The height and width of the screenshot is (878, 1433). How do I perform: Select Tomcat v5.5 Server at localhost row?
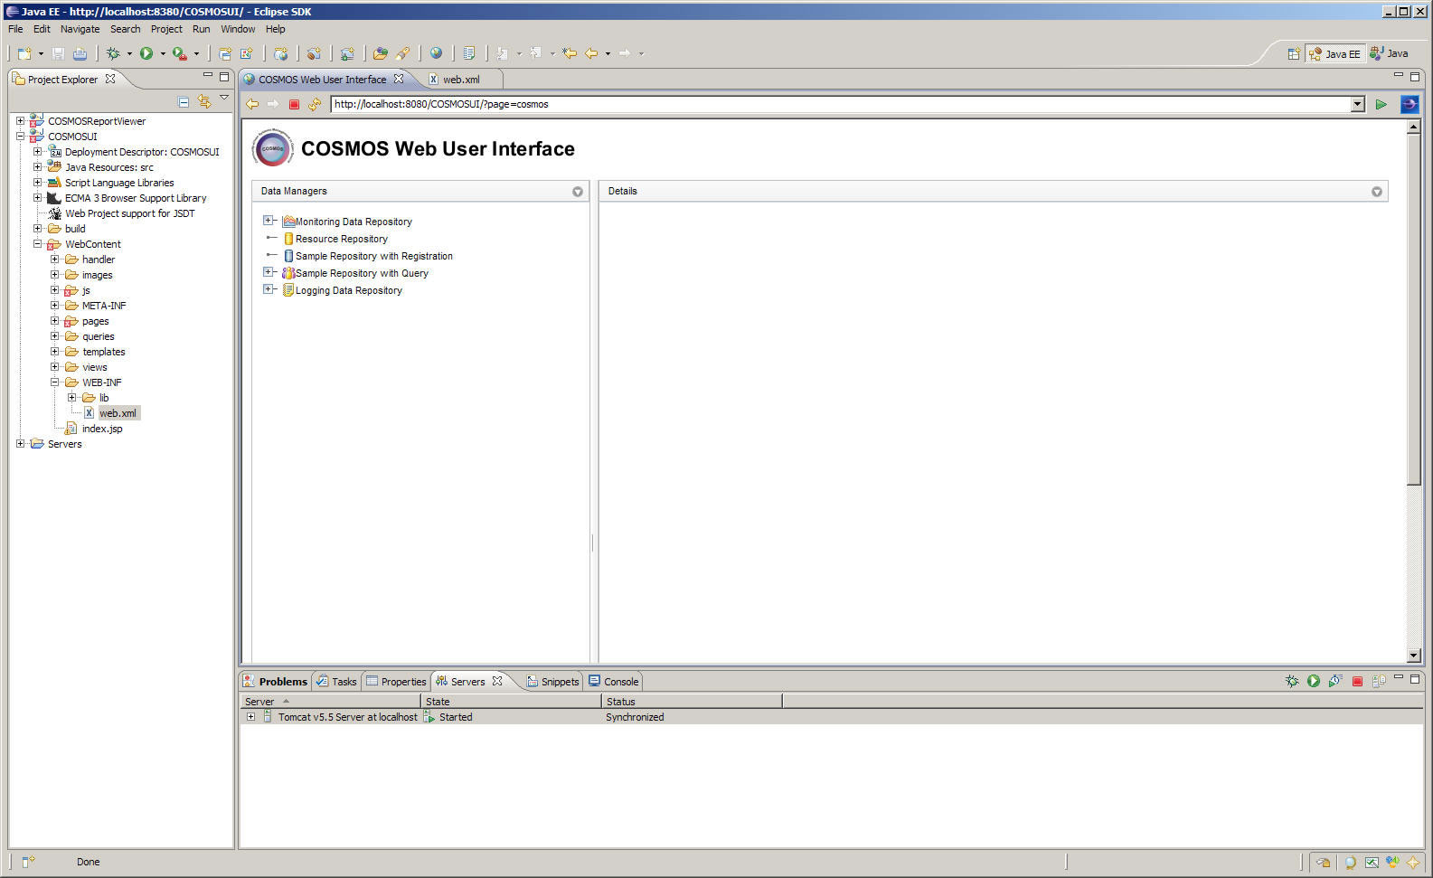tap(832, 717)
